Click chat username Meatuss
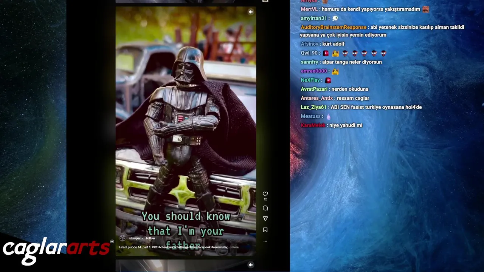 [310, 116]
